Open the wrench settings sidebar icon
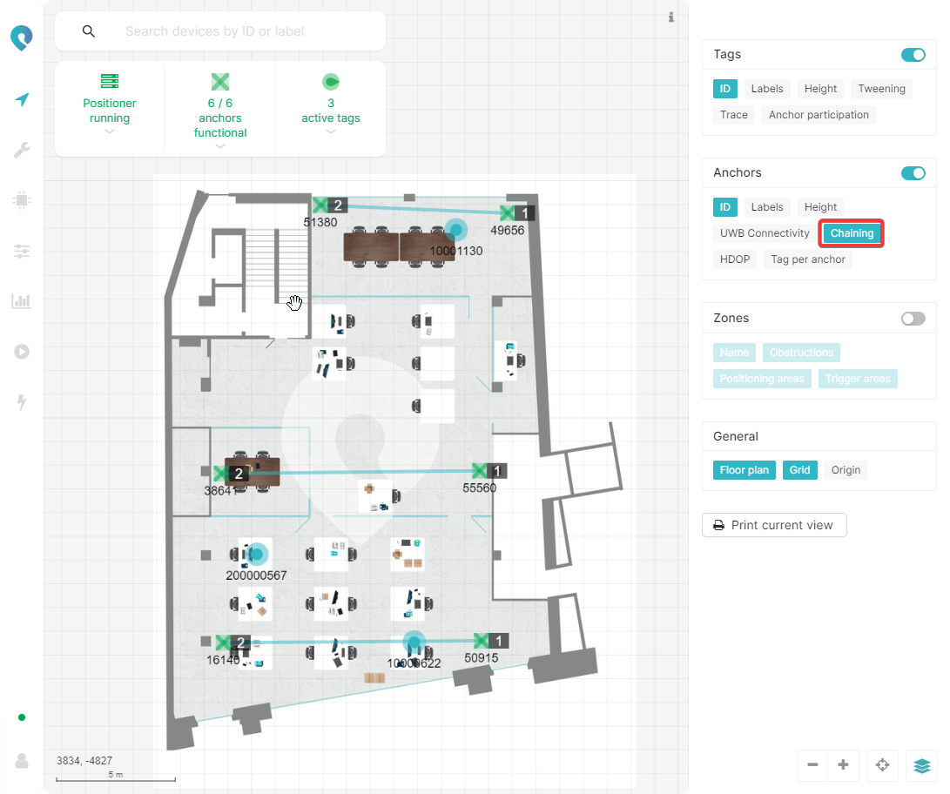This screenshot has width=950, height=794. [22, 151]
